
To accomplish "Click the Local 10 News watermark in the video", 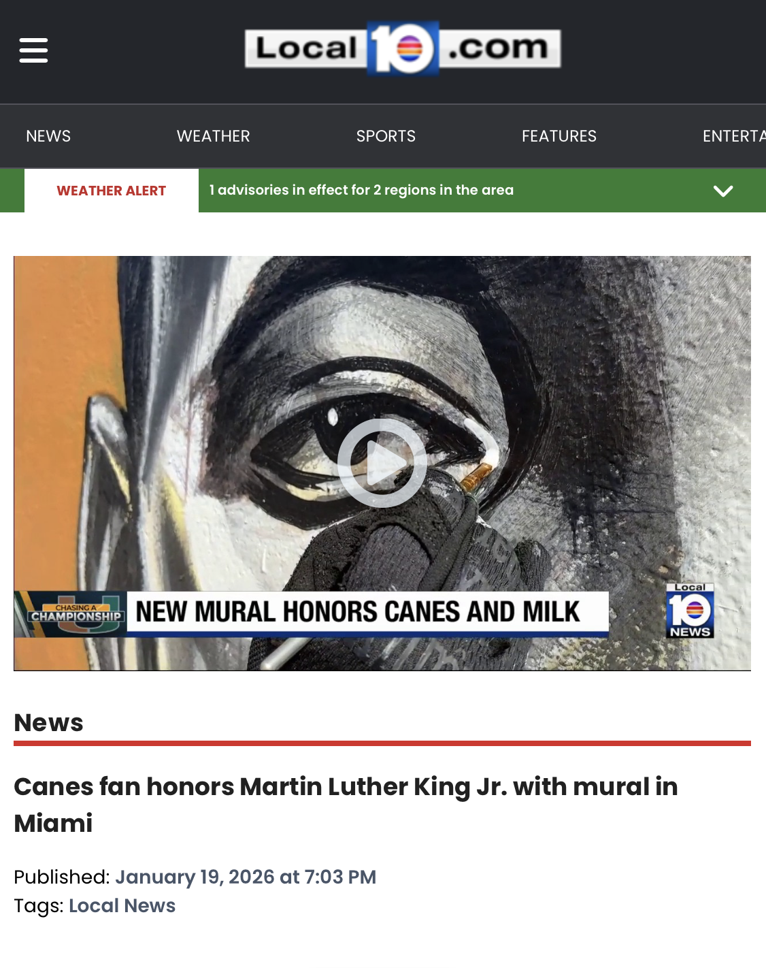I will coord(690,611).
